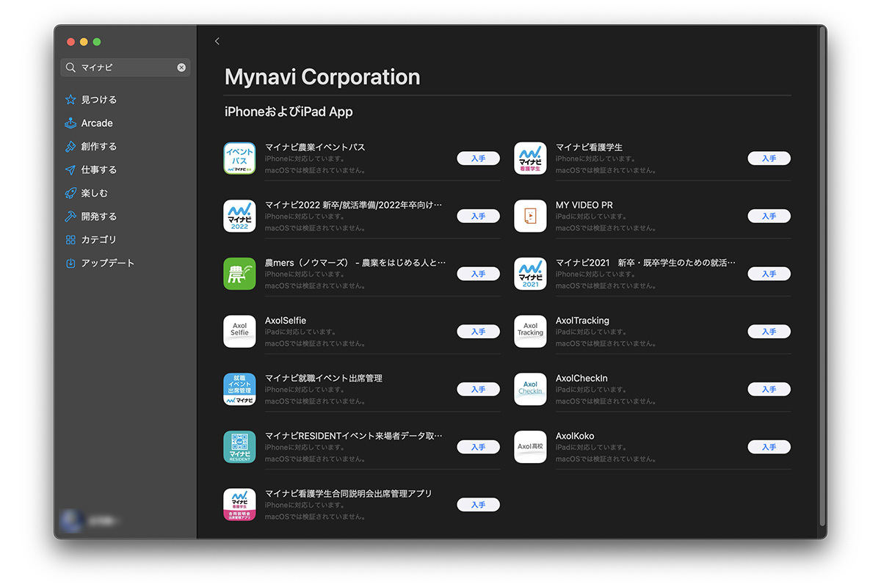Image resolution: width=881 pixels, height=587 pixels.
Task: Click the Mynavi Corporation heading
Action: (x=322, y=77)
